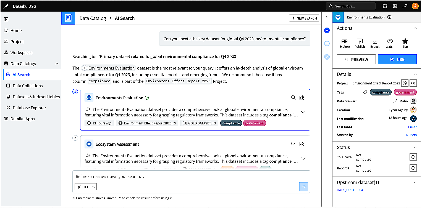Collapse the Actions panel
The height and width of the screenshot is (208, 422).
pos(415,28)
